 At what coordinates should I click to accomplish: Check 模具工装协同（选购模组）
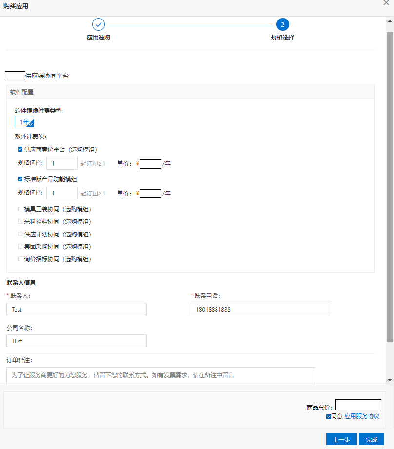pyautogui.click(x=20, y=209)
